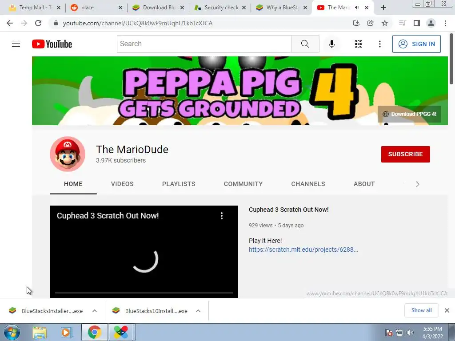Click the SIGN IN button
Image resolution: width=455 pixels, height=341 pixels.
tap(416, 44)
